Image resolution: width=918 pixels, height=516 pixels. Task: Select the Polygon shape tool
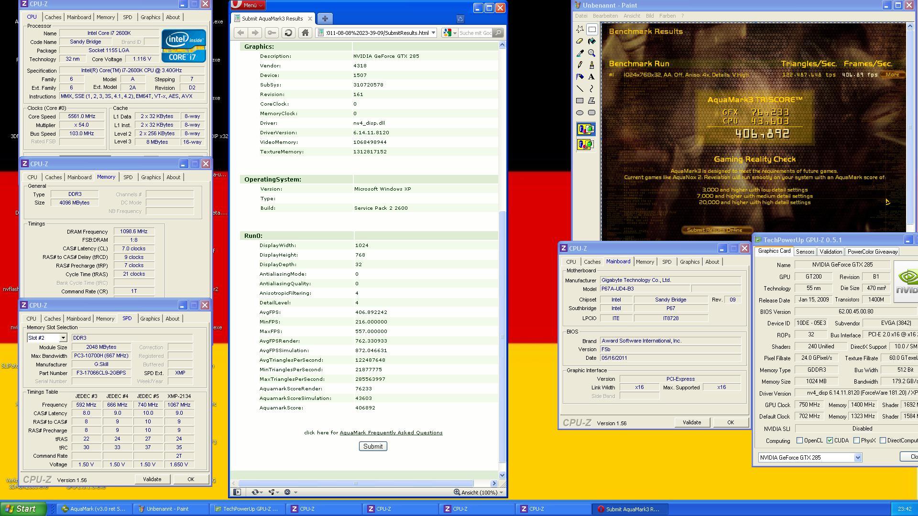(x=592, y=101)
